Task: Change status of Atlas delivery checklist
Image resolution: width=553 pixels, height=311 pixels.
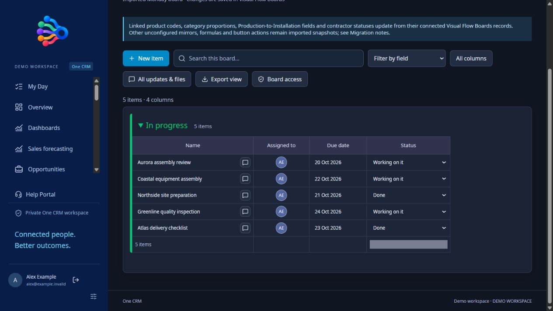Action: tap(408, 228)
